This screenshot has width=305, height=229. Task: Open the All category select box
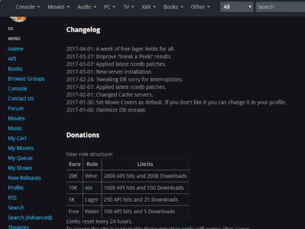coord(237,7)
